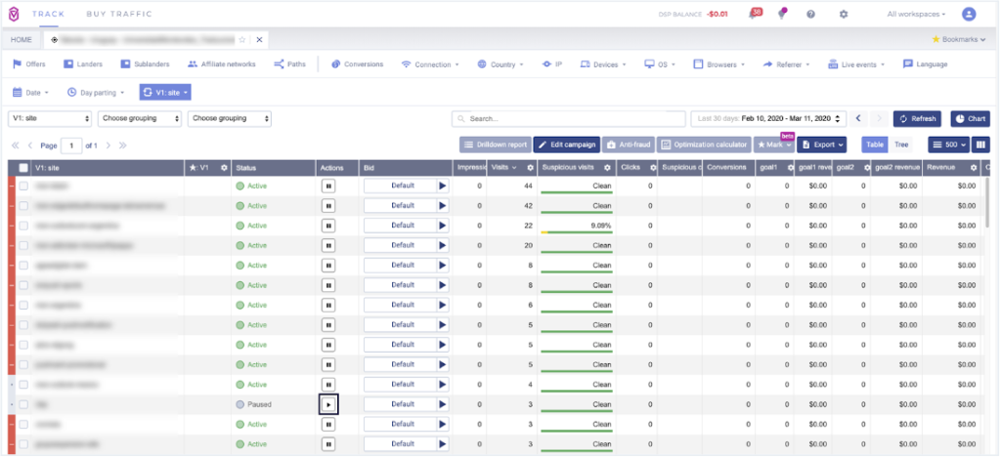Open the notifications bell icon

click(x=754, y=14)
